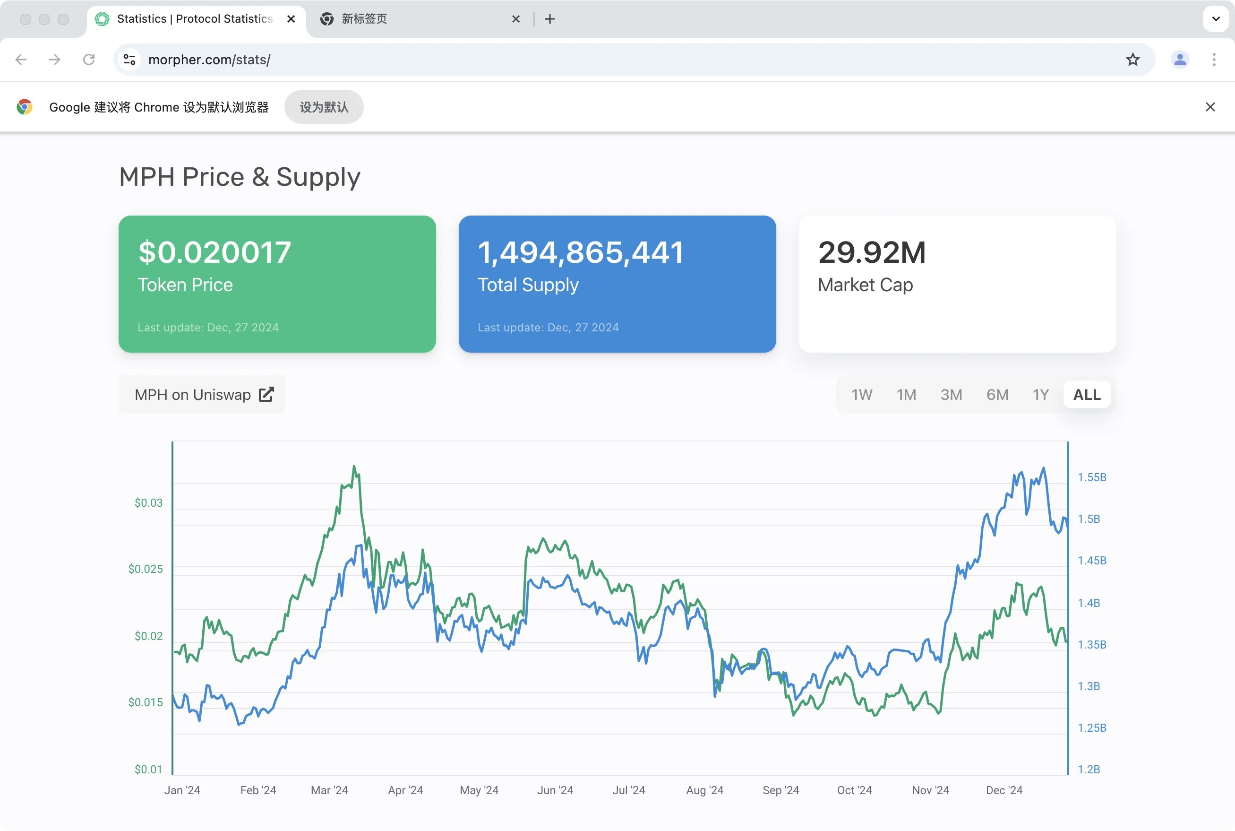Open the Chrome profile avatar

click(x=1180, y=60)
